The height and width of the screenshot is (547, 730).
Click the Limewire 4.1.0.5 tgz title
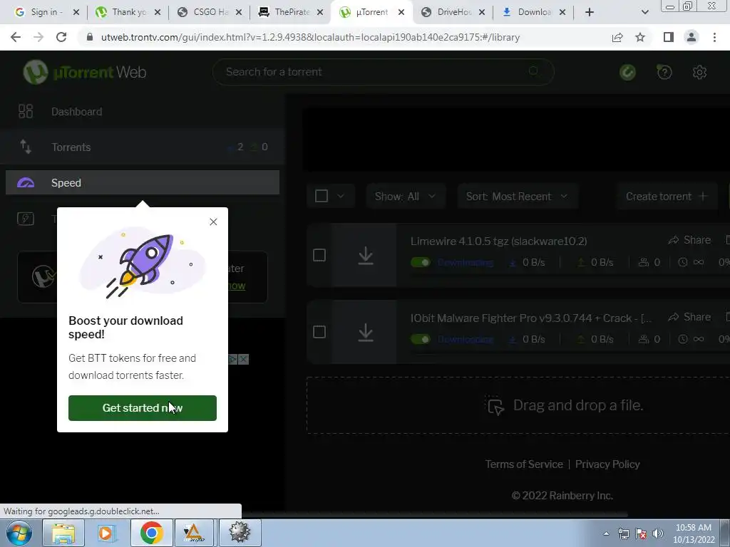pos(498,241)
